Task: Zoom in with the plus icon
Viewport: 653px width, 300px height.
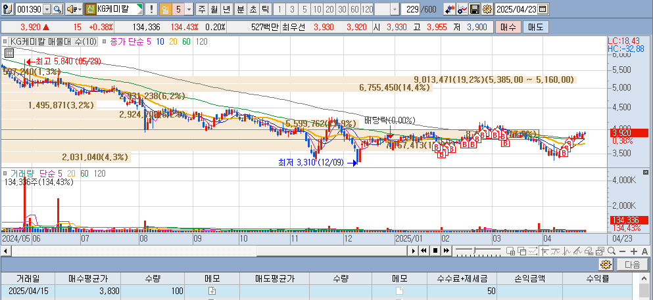Action: coord(634,251)
